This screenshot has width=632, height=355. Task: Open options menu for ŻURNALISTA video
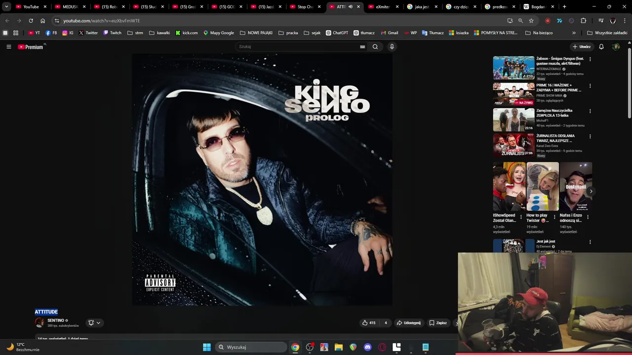pyautogui.click(x=590, y=137)
